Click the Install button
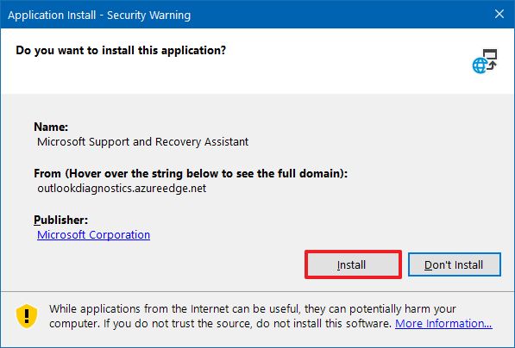Viewport: 515px width, 348px height. pyautogui.click(x=353, y=264)
